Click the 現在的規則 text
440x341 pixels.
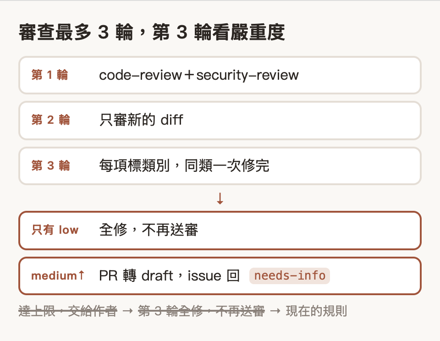click(317, 311)
